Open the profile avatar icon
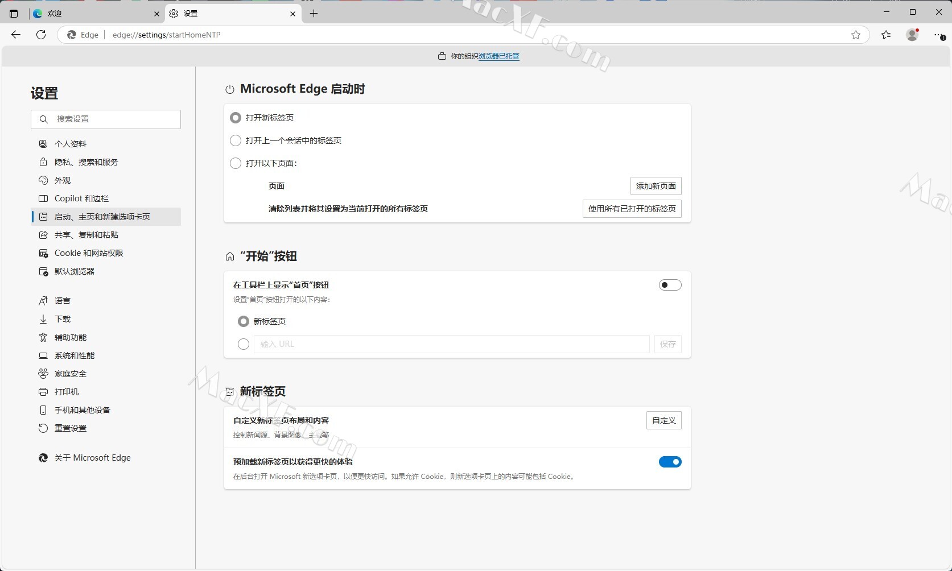 pos(913,35)
